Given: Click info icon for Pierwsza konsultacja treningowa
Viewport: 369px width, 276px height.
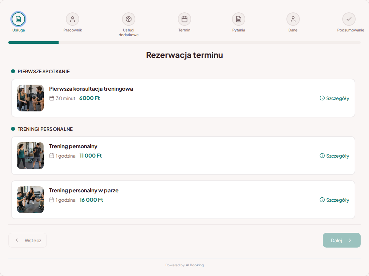Looking at the screenshot, I should click(322, 98).
